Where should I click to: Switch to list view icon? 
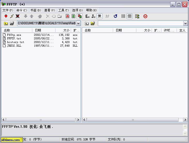pyautogui.click(x=123, y=16)
